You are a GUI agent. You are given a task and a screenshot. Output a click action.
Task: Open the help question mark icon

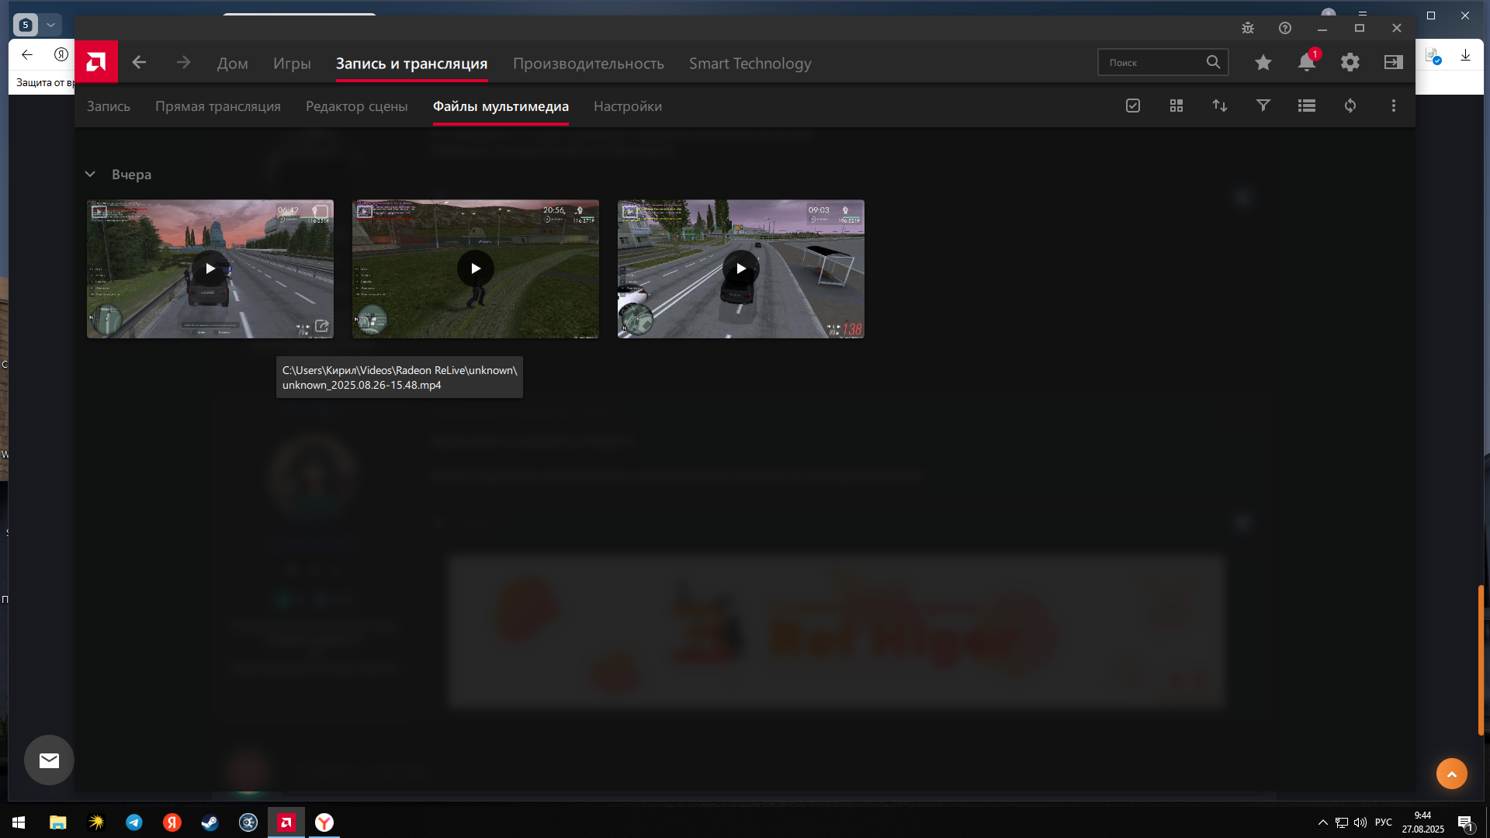coord(1285,28)
